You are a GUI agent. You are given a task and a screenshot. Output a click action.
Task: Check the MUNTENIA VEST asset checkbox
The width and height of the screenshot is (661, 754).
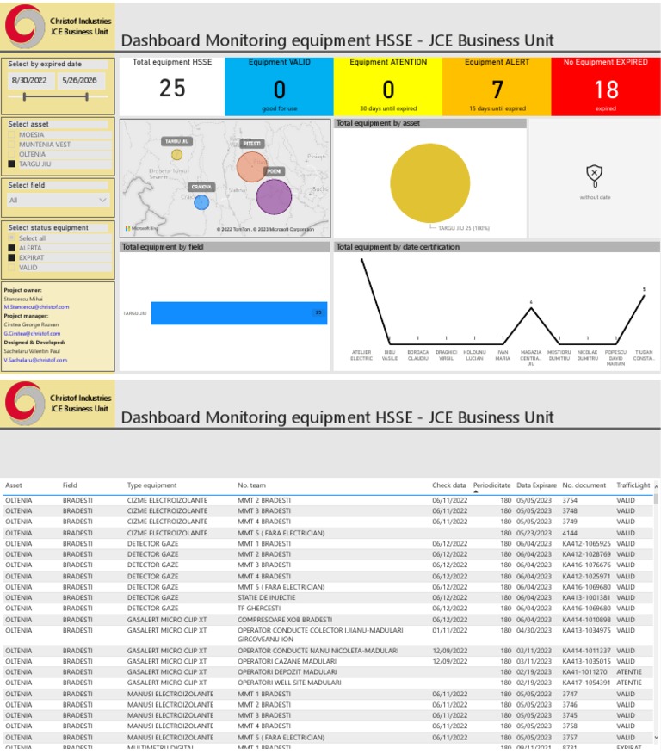pos(11,145)
